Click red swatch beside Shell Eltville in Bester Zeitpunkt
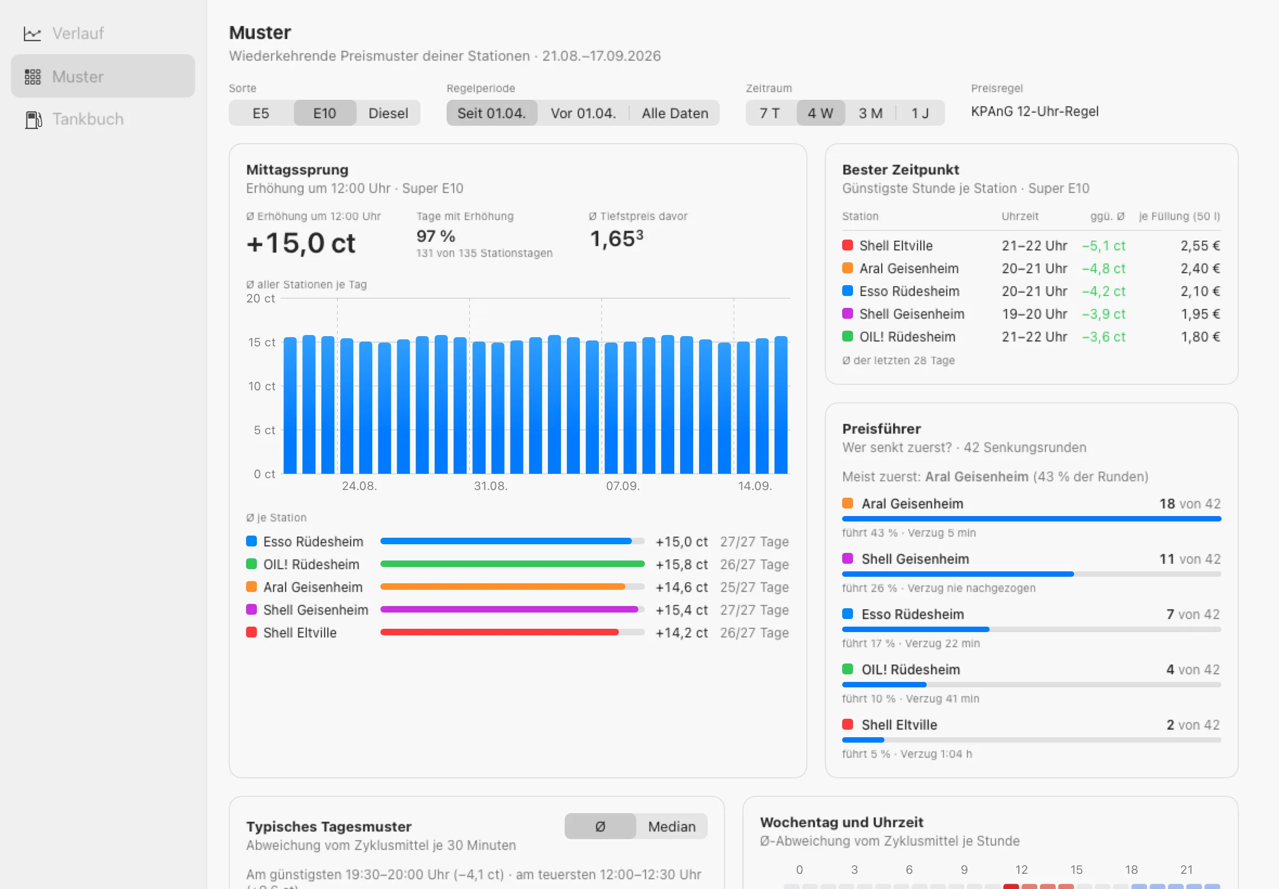The image size is (1279, 889). [x=848, y=245]
